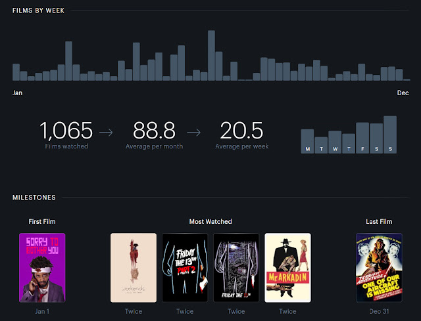Select the Monday bar in weekday chart
421x321 pixels.
(307, 142)
